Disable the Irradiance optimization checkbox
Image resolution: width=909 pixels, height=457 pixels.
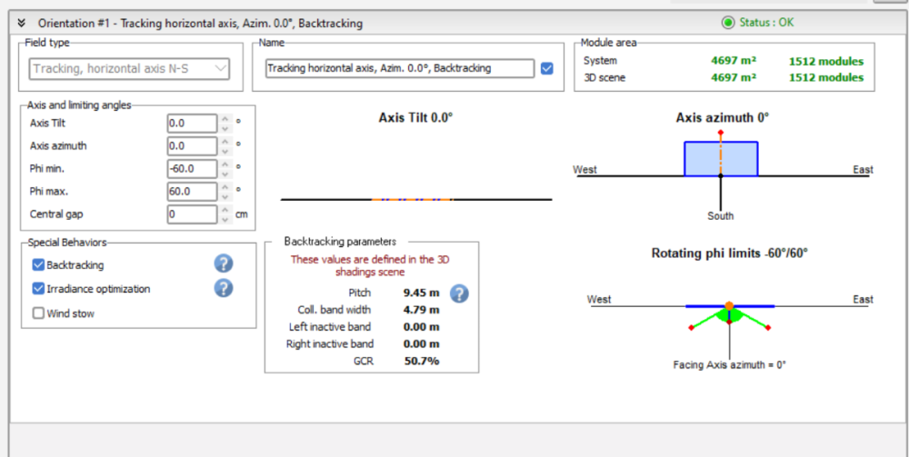pos(38,288)
